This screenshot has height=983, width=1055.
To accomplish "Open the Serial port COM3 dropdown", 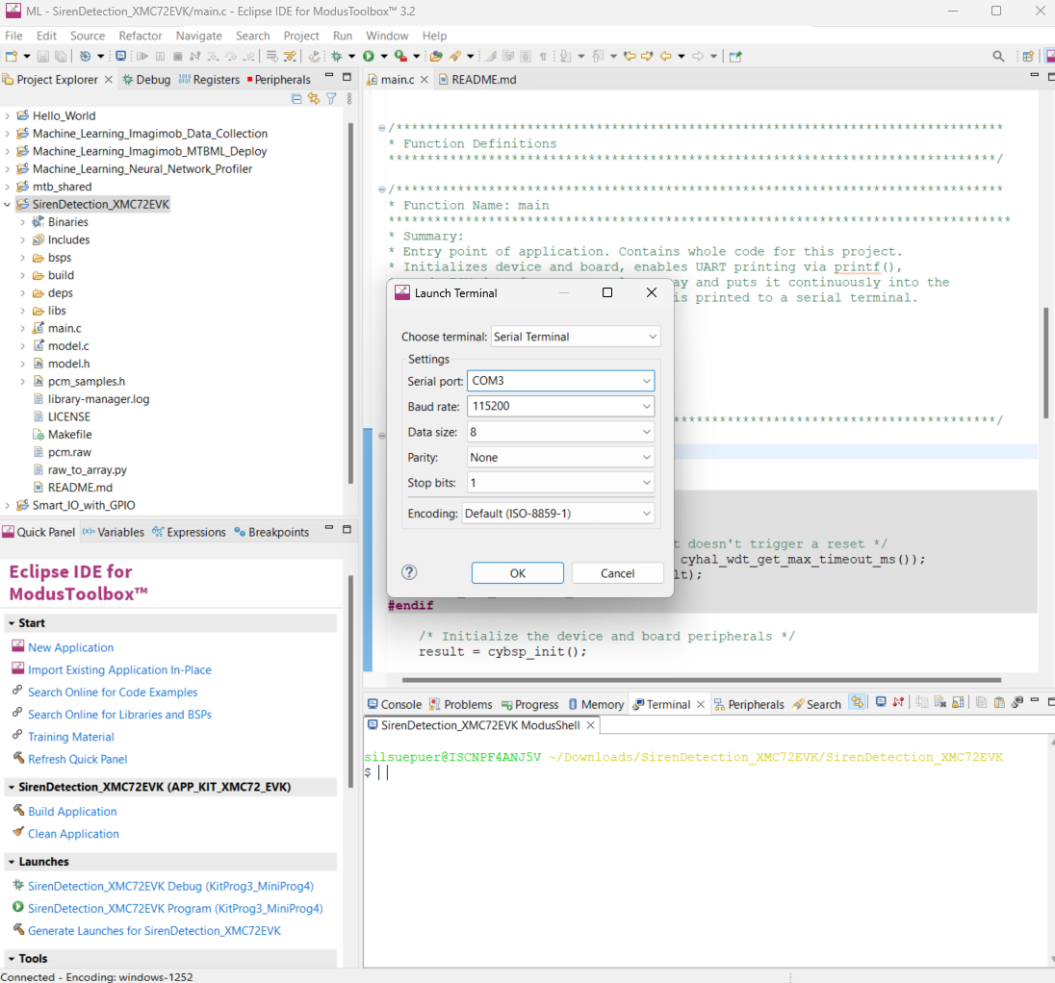I will point(560,381).
